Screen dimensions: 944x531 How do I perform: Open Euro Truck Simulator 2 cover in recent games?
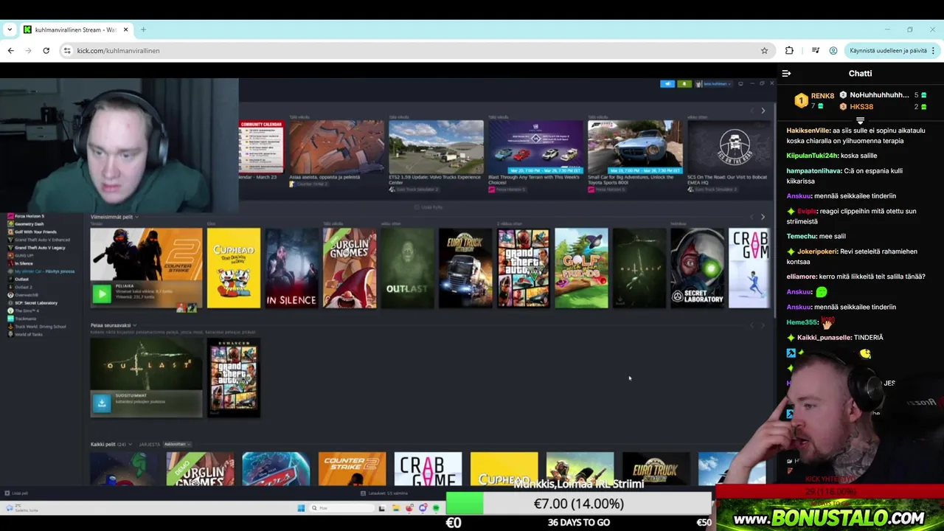point(465,268)
